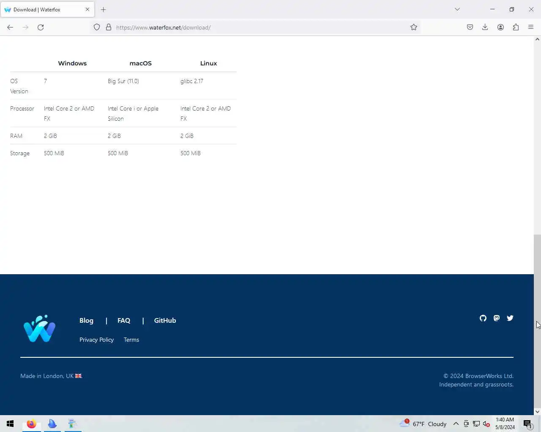Click 'Intel Core i or Apple Silicon' cell

(133, 113)
